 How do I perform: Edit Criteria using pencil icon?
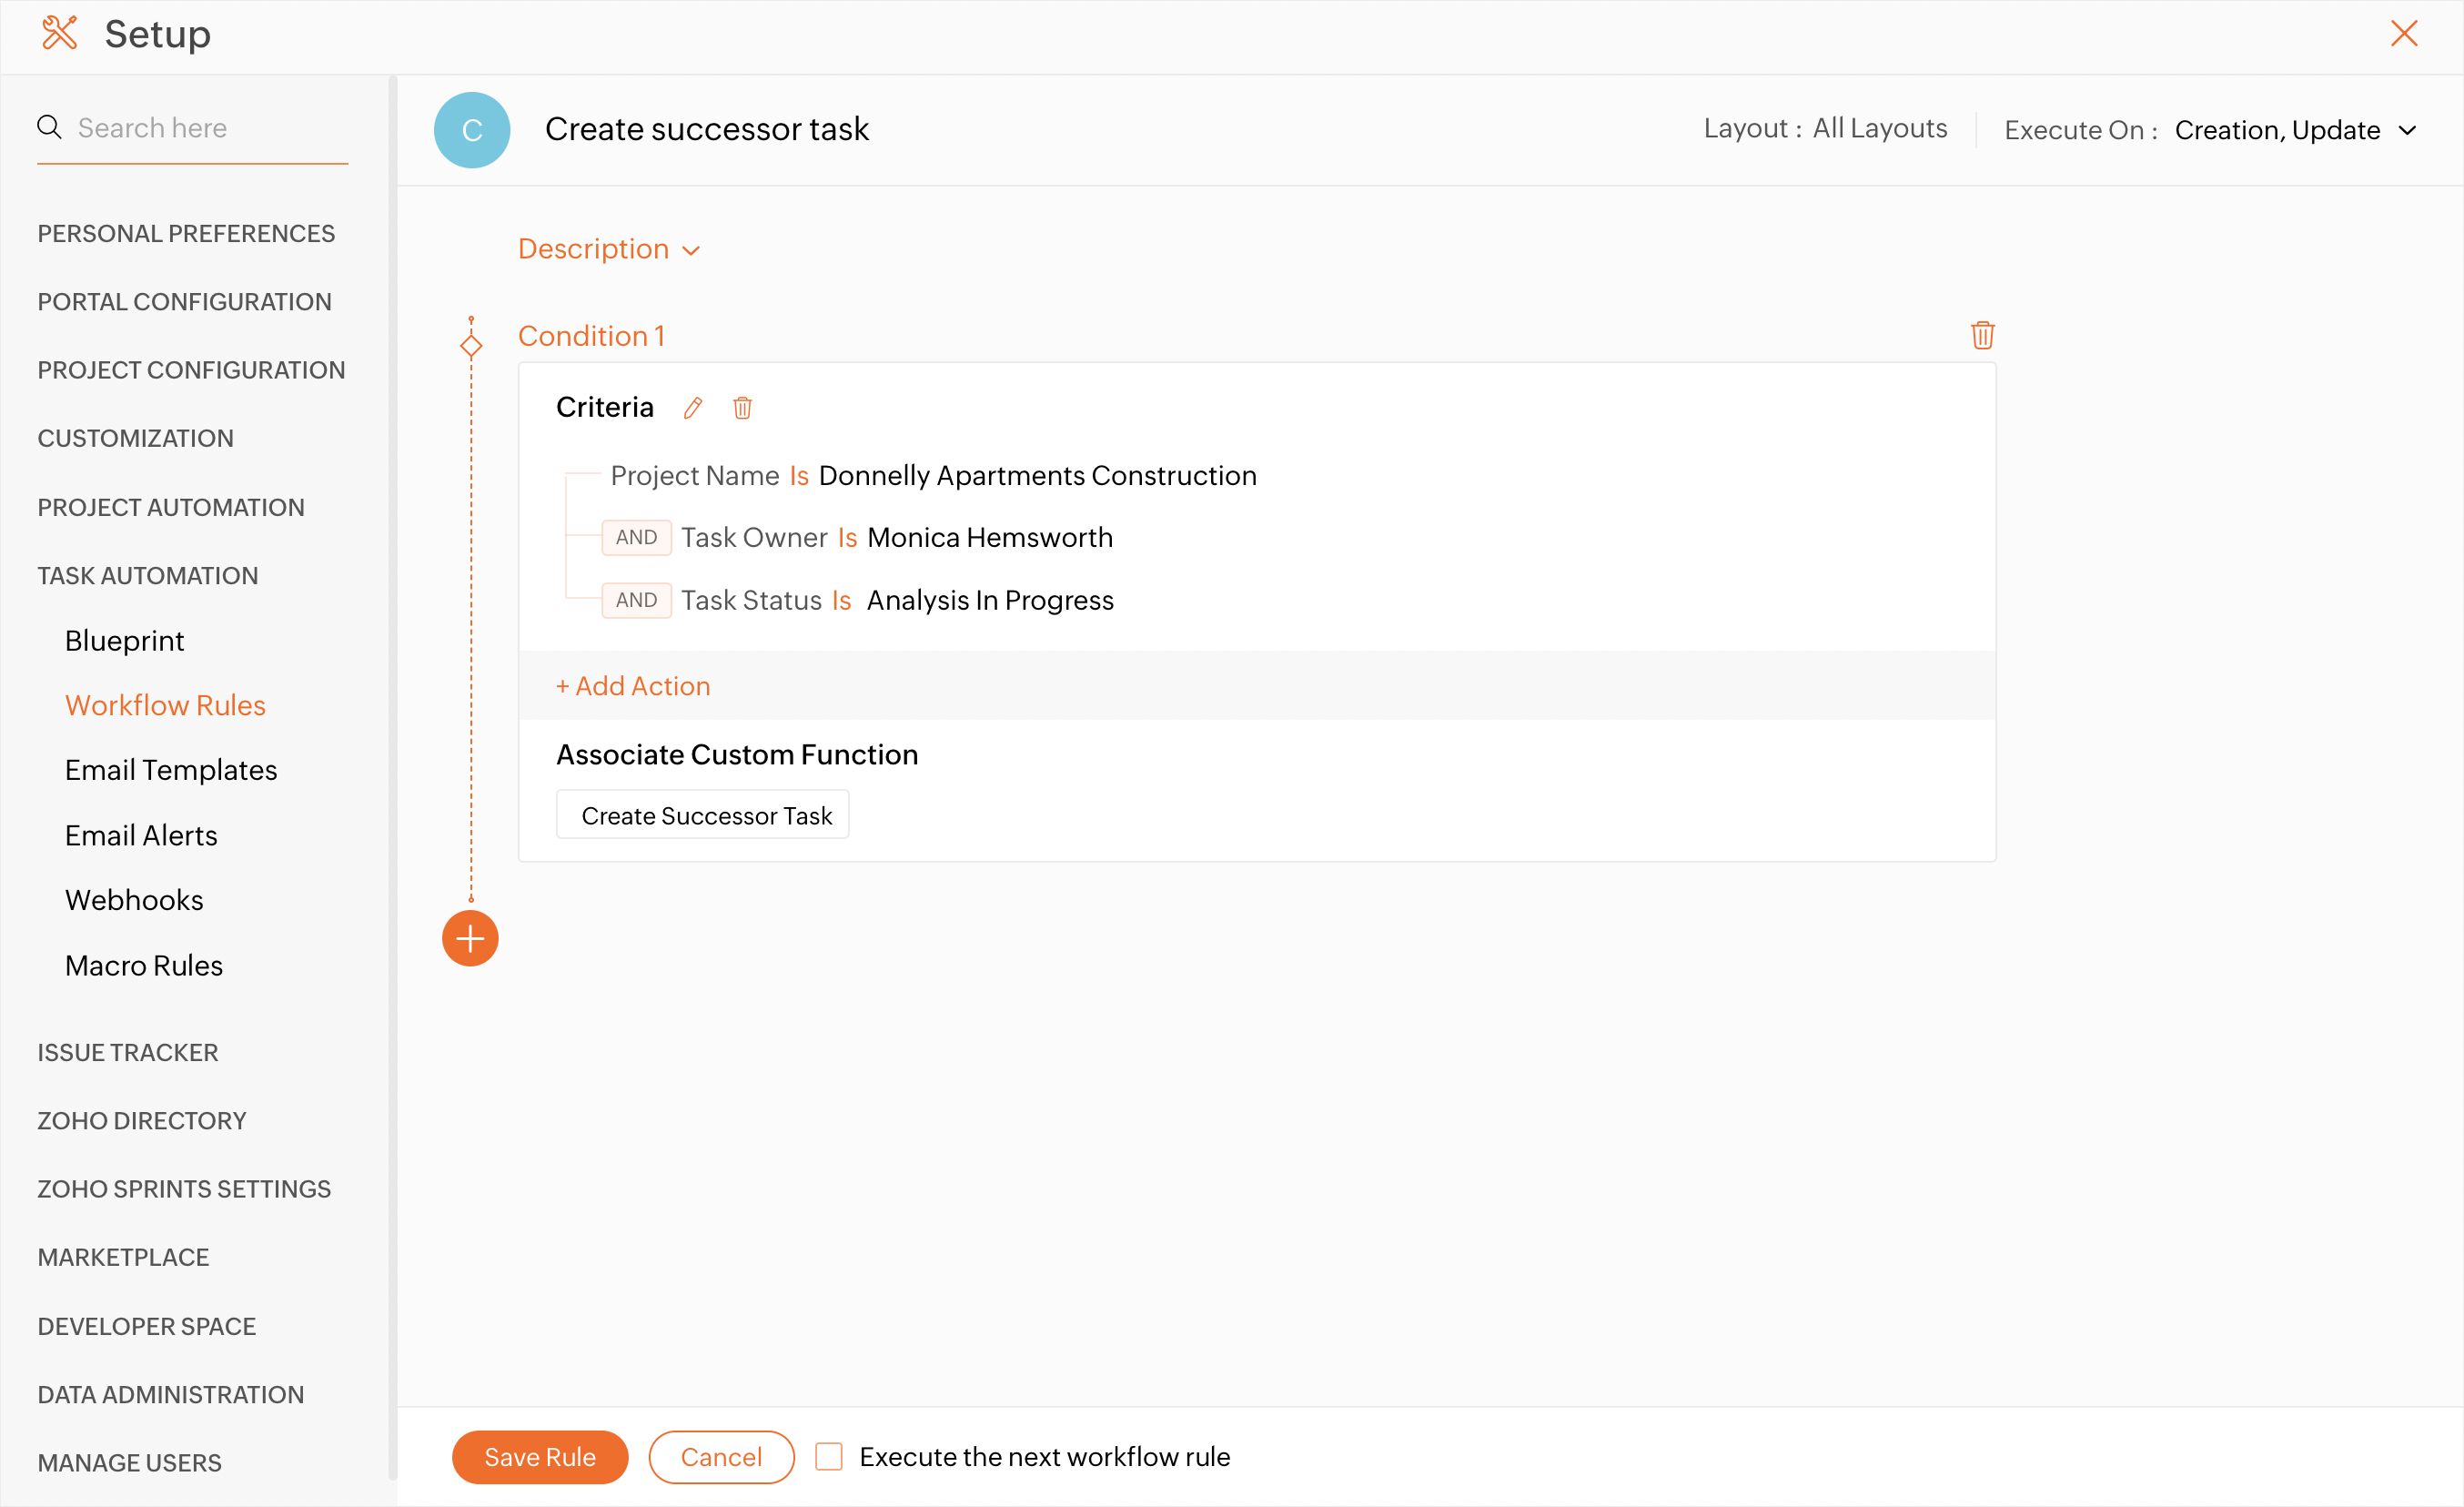(693, 408)
